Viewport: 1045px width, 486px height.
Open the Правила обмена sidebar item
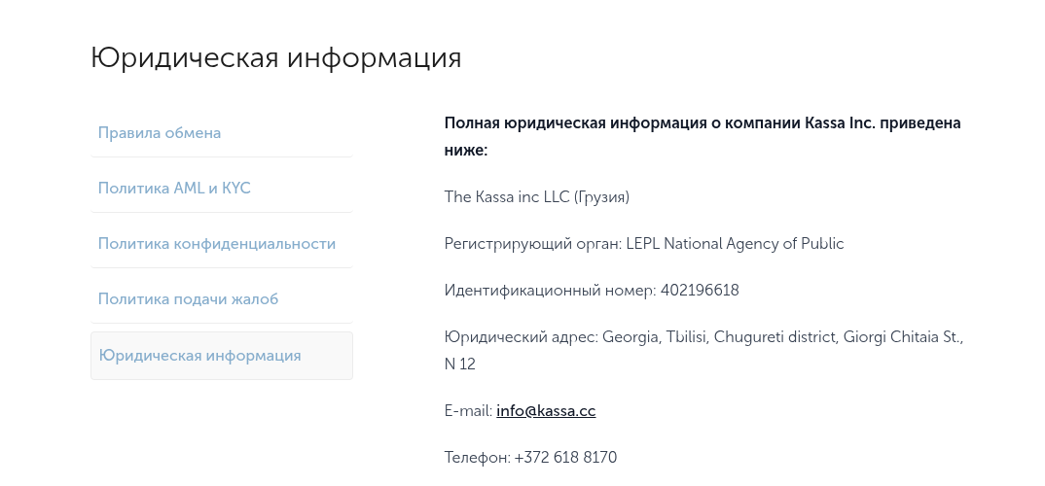[160, 133]
